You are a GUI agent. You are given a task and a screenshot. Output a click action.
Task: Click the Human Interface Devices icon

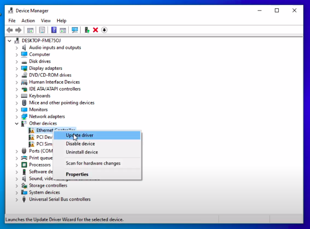click(24, 82)
